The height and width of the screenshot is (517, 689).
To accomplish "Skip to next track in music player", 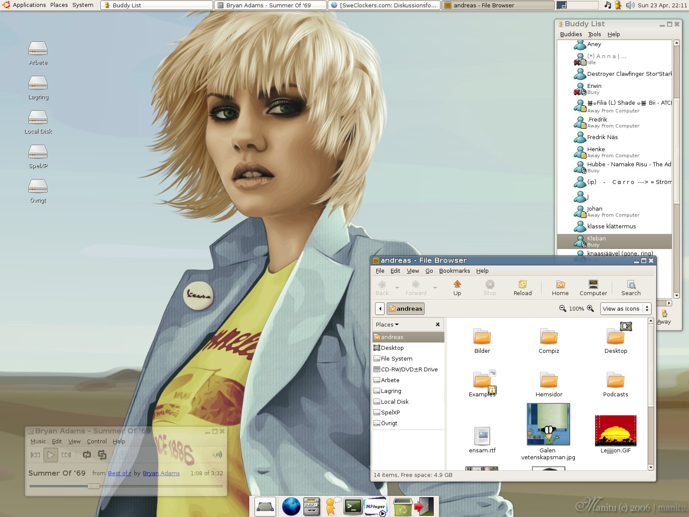I will [x=66, y=455].
